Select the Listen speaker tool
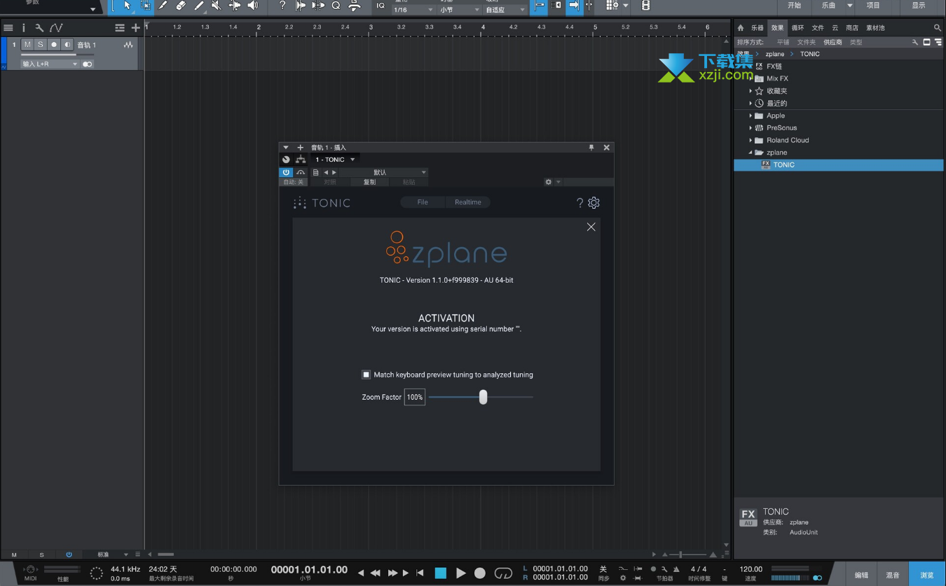The height and width of the screenshot is (586, 946). click(253, 6)
